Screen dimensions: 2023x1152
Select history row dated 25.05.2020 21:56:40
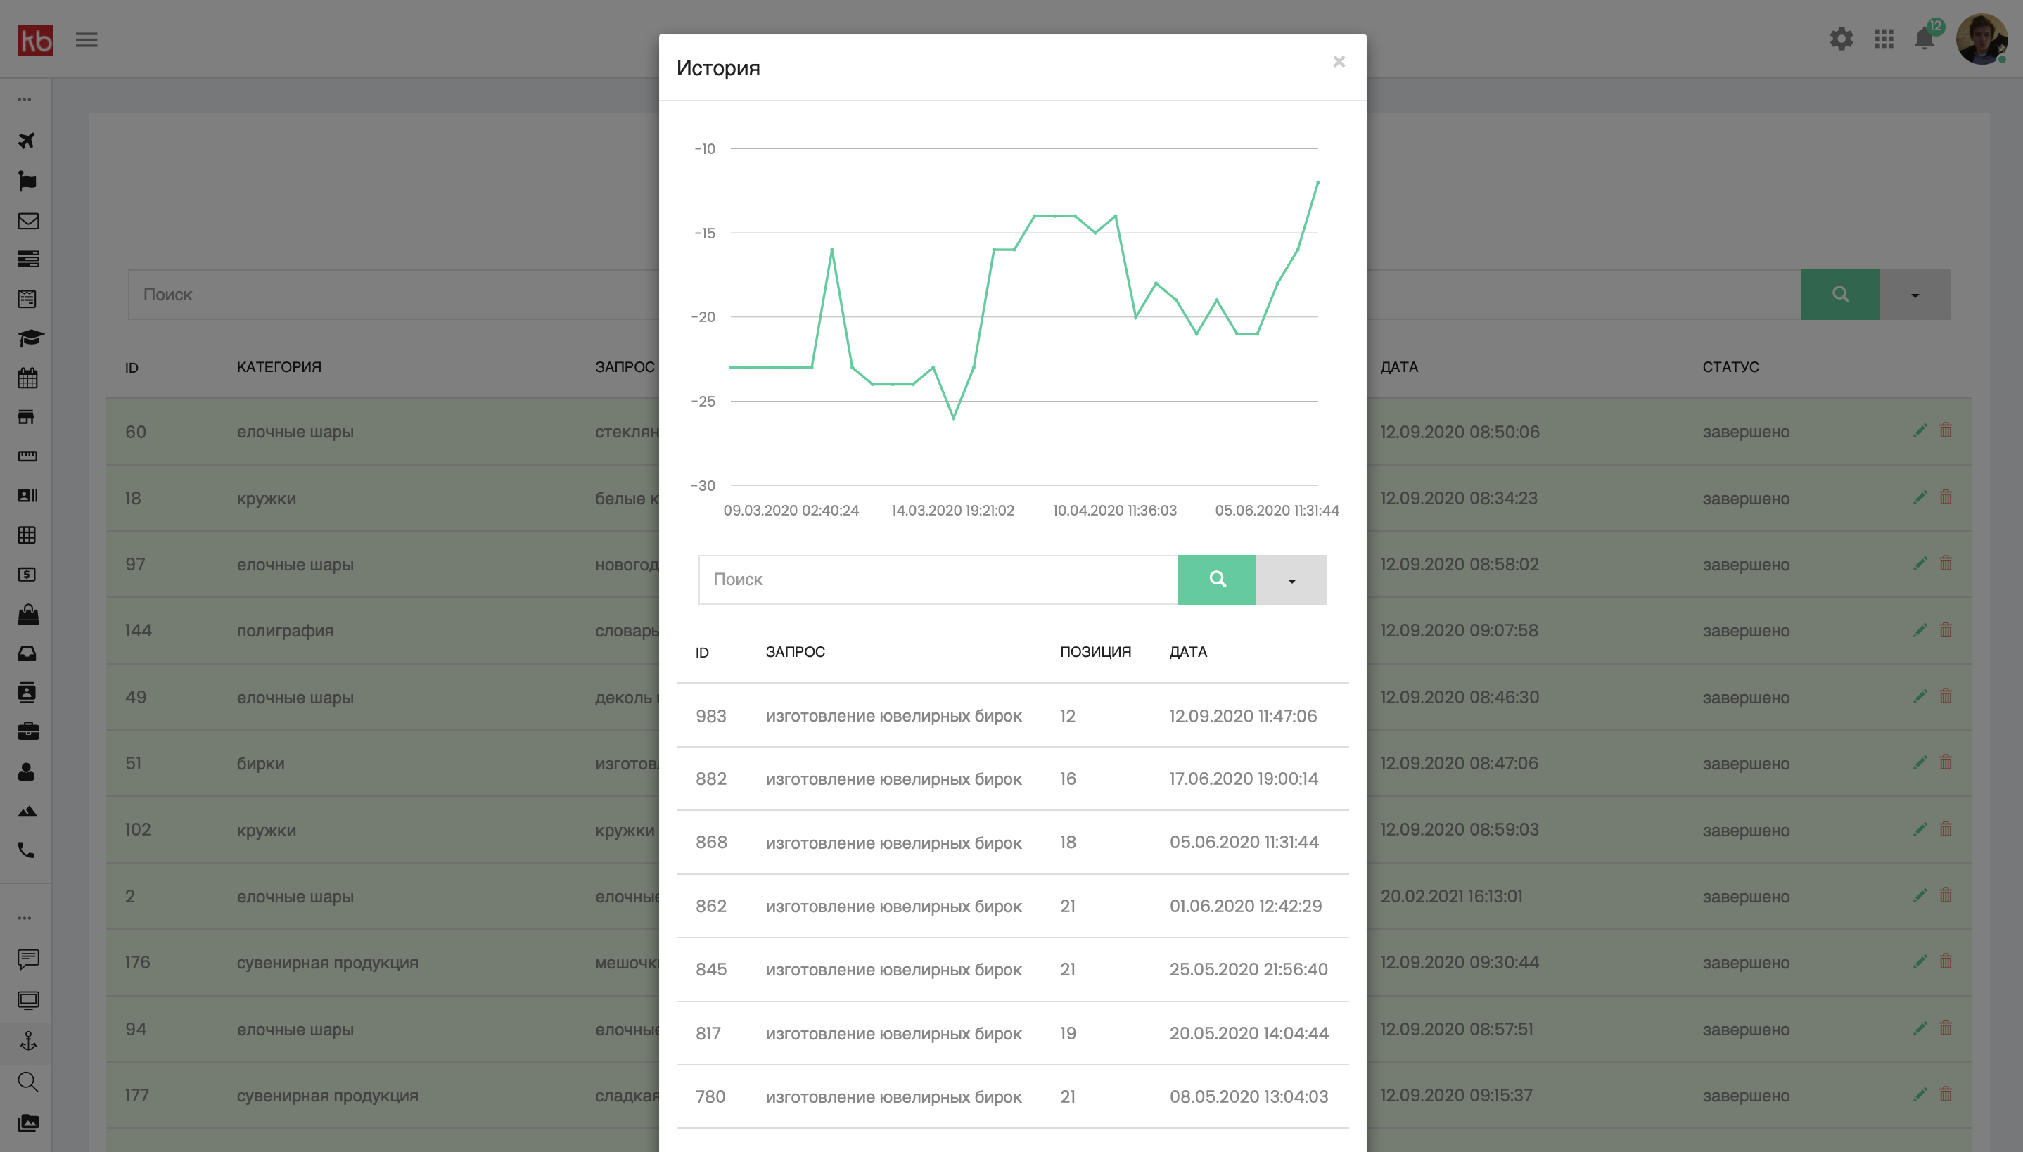pos(1012,970)
